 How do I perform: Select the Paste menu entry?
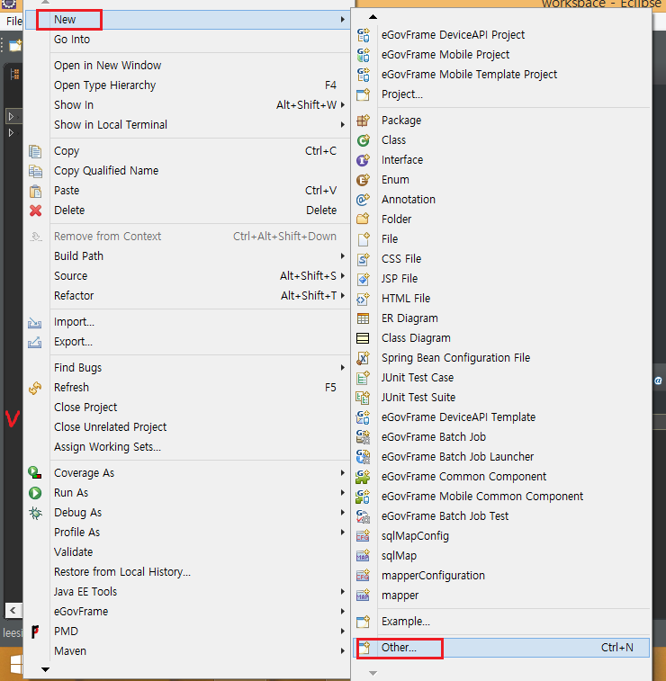point(188,191)
